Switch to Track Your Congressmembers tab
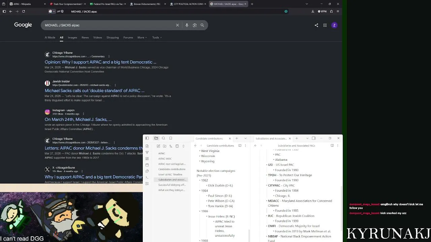This screenshot has width=431, height=242. tap(67, 4)
